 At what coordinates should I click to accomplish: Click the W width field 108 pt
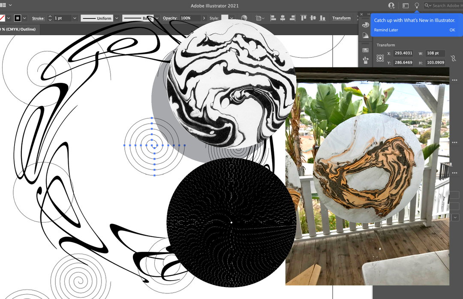(x=435, y=53)
